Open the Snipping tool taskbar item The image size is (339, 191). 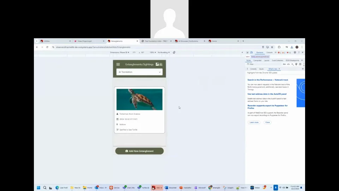point(228,188)
